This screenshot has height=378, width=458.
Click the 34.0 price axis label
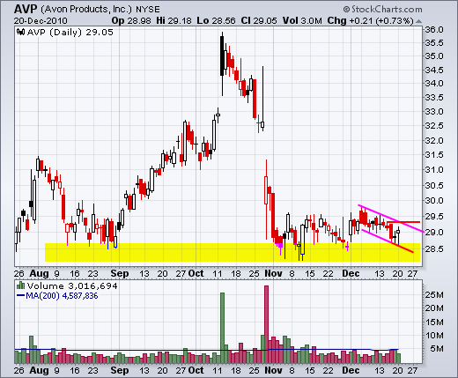pyautogui.click(x=434, y=84)
